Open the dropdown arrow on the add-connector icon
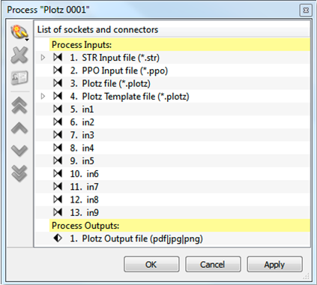317x285 pixels. [x=27, y=40]
